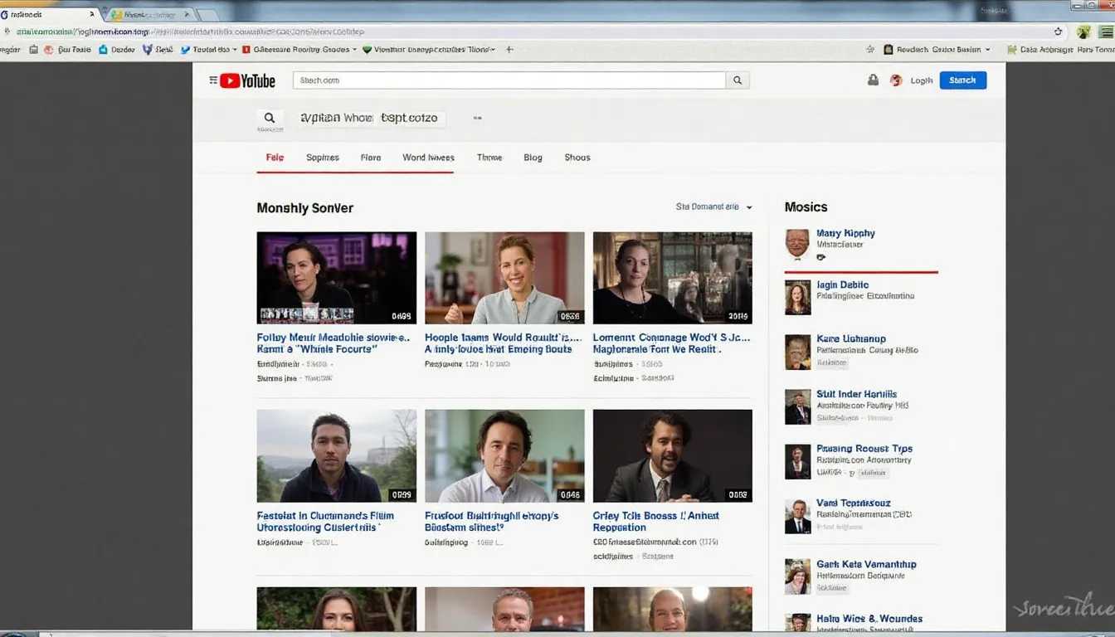Screen dimensions: 1115x637
Task: Select the 'Thome' tab
Action: (x=489, y=158)
